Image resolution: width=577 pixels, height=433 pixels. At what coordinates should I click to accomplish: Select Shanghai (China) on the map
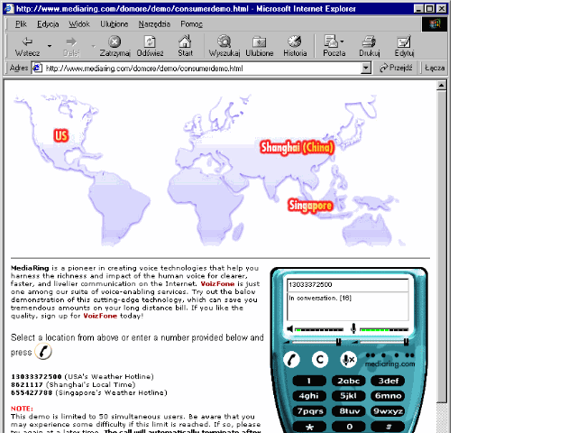tap(297, 147)
